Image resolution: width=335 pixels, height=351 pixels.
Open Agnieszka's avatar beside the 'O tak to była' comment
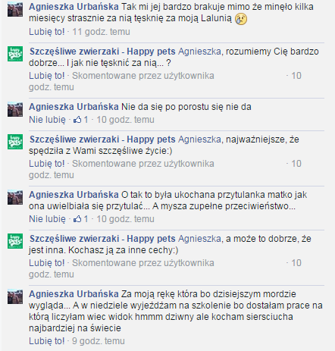tap(15, 197)
